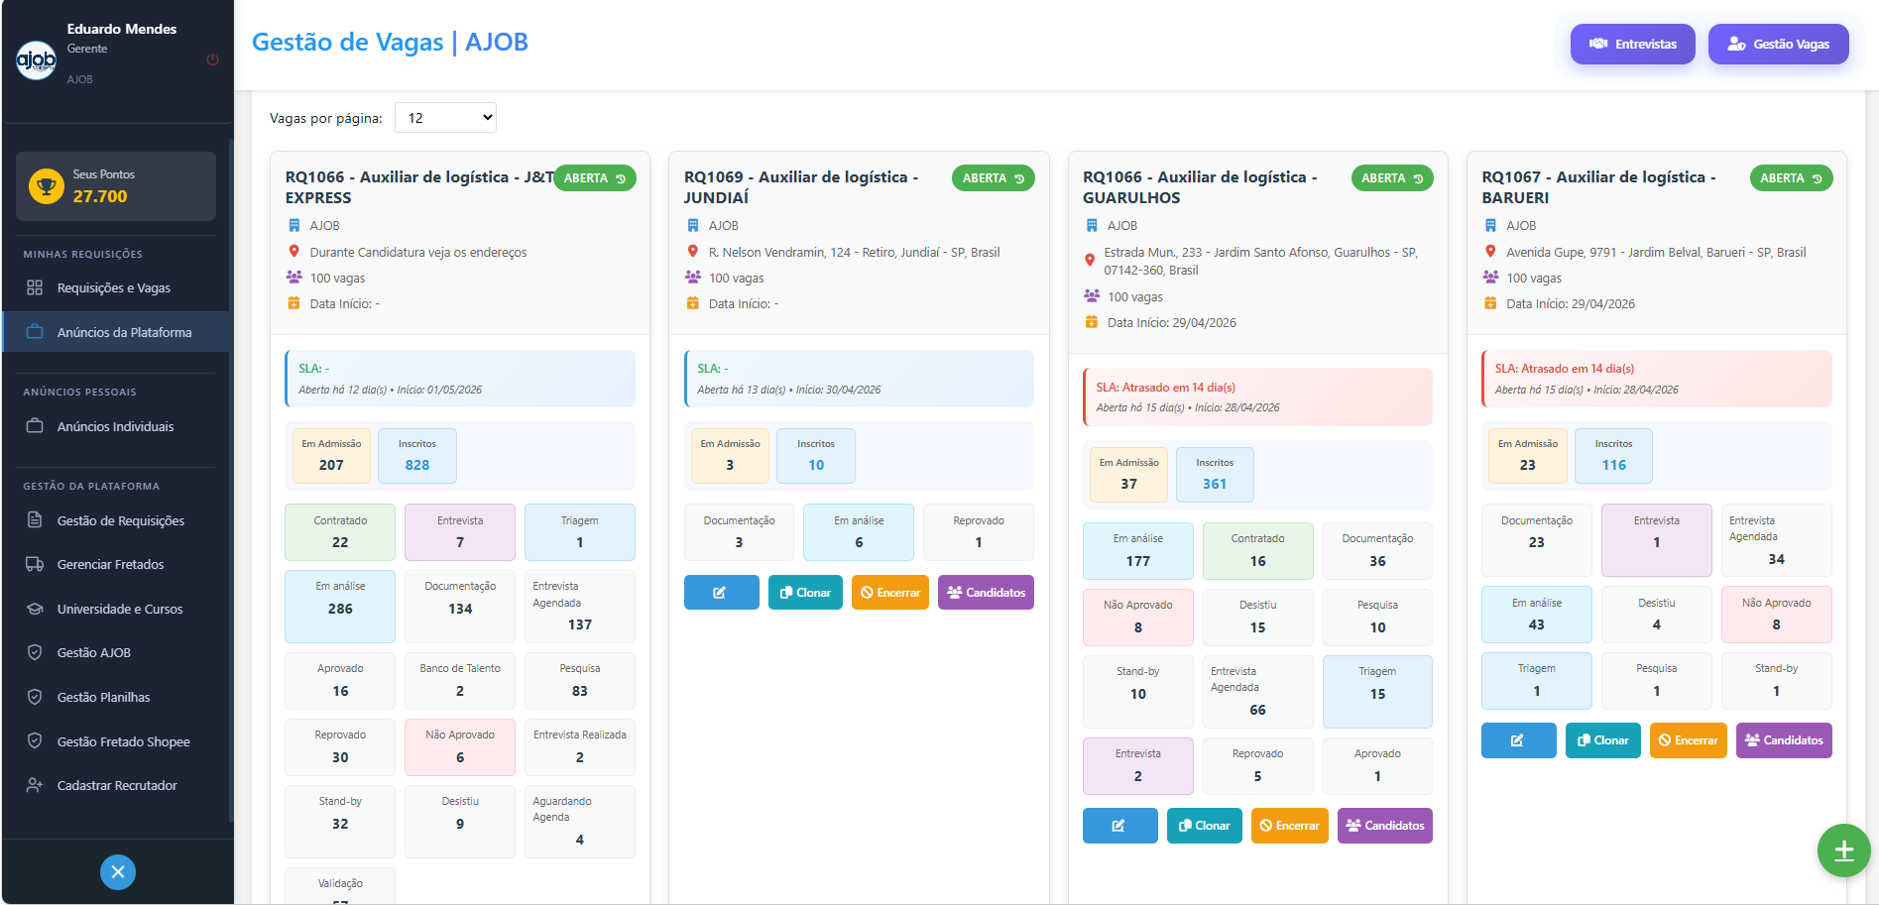Close sidebar with blue X button
The width and height of the screenshot is (1879, 905).
click(118, 872)
